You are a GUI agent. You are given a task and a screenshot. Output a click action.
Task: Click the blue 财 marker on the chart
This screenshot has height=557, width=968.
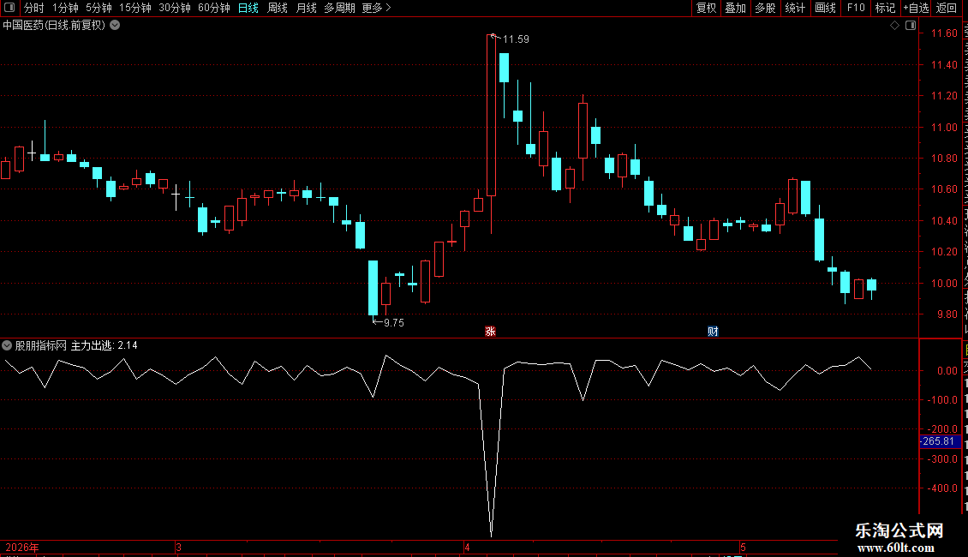pyautogui.click(x=713, y=332)
